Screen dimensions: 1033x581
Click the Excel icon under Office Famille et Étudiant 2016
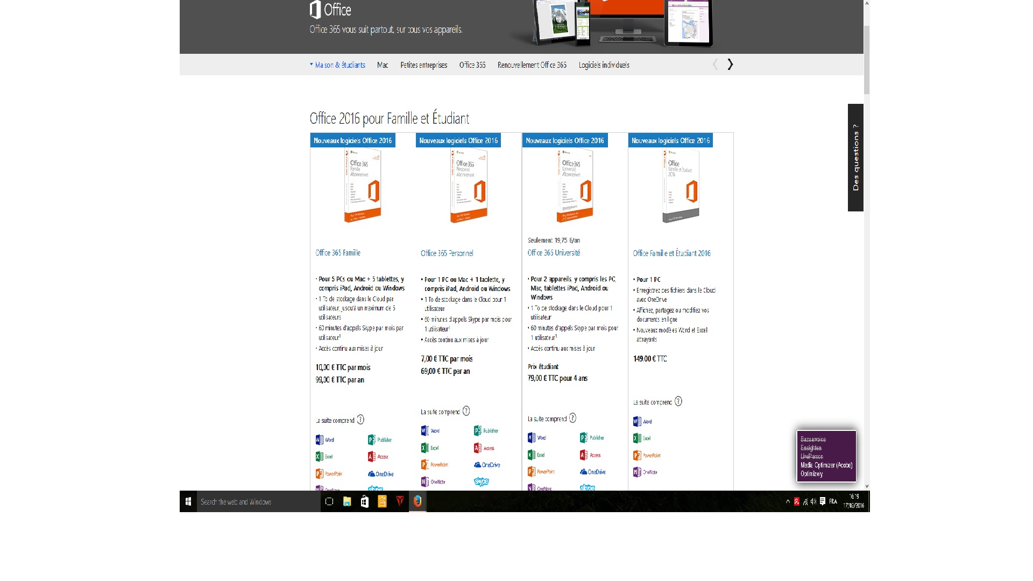coord(638,438)
